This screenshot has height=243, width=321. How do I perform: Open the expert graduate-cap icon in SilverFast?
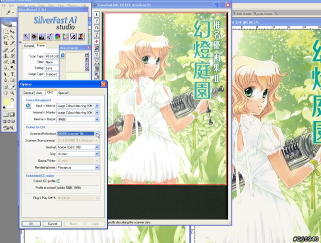(x=81, y=36)
